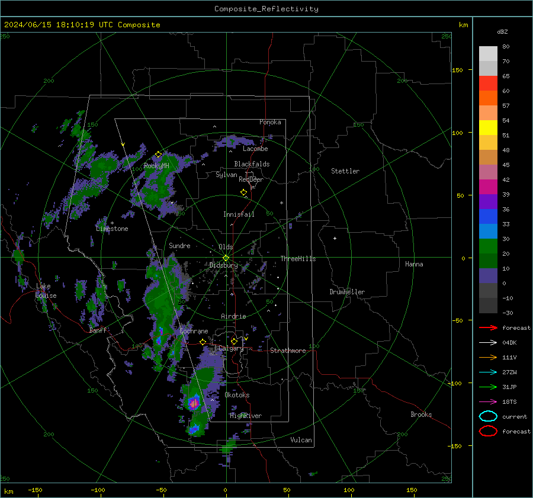Click the Limestone label
Screen dimensions: 533x498
coord(112,229)
